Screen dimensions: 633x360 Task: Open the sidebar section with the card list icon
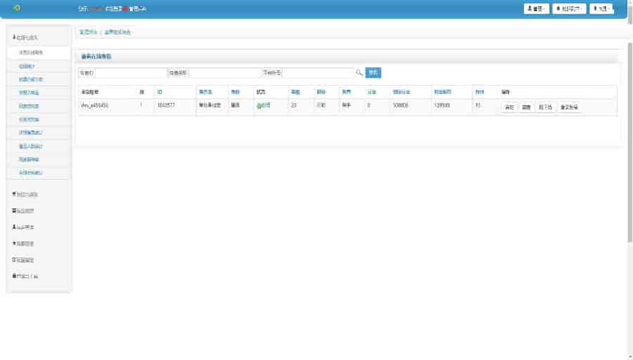pyautogui.click(x=23, y=211)
